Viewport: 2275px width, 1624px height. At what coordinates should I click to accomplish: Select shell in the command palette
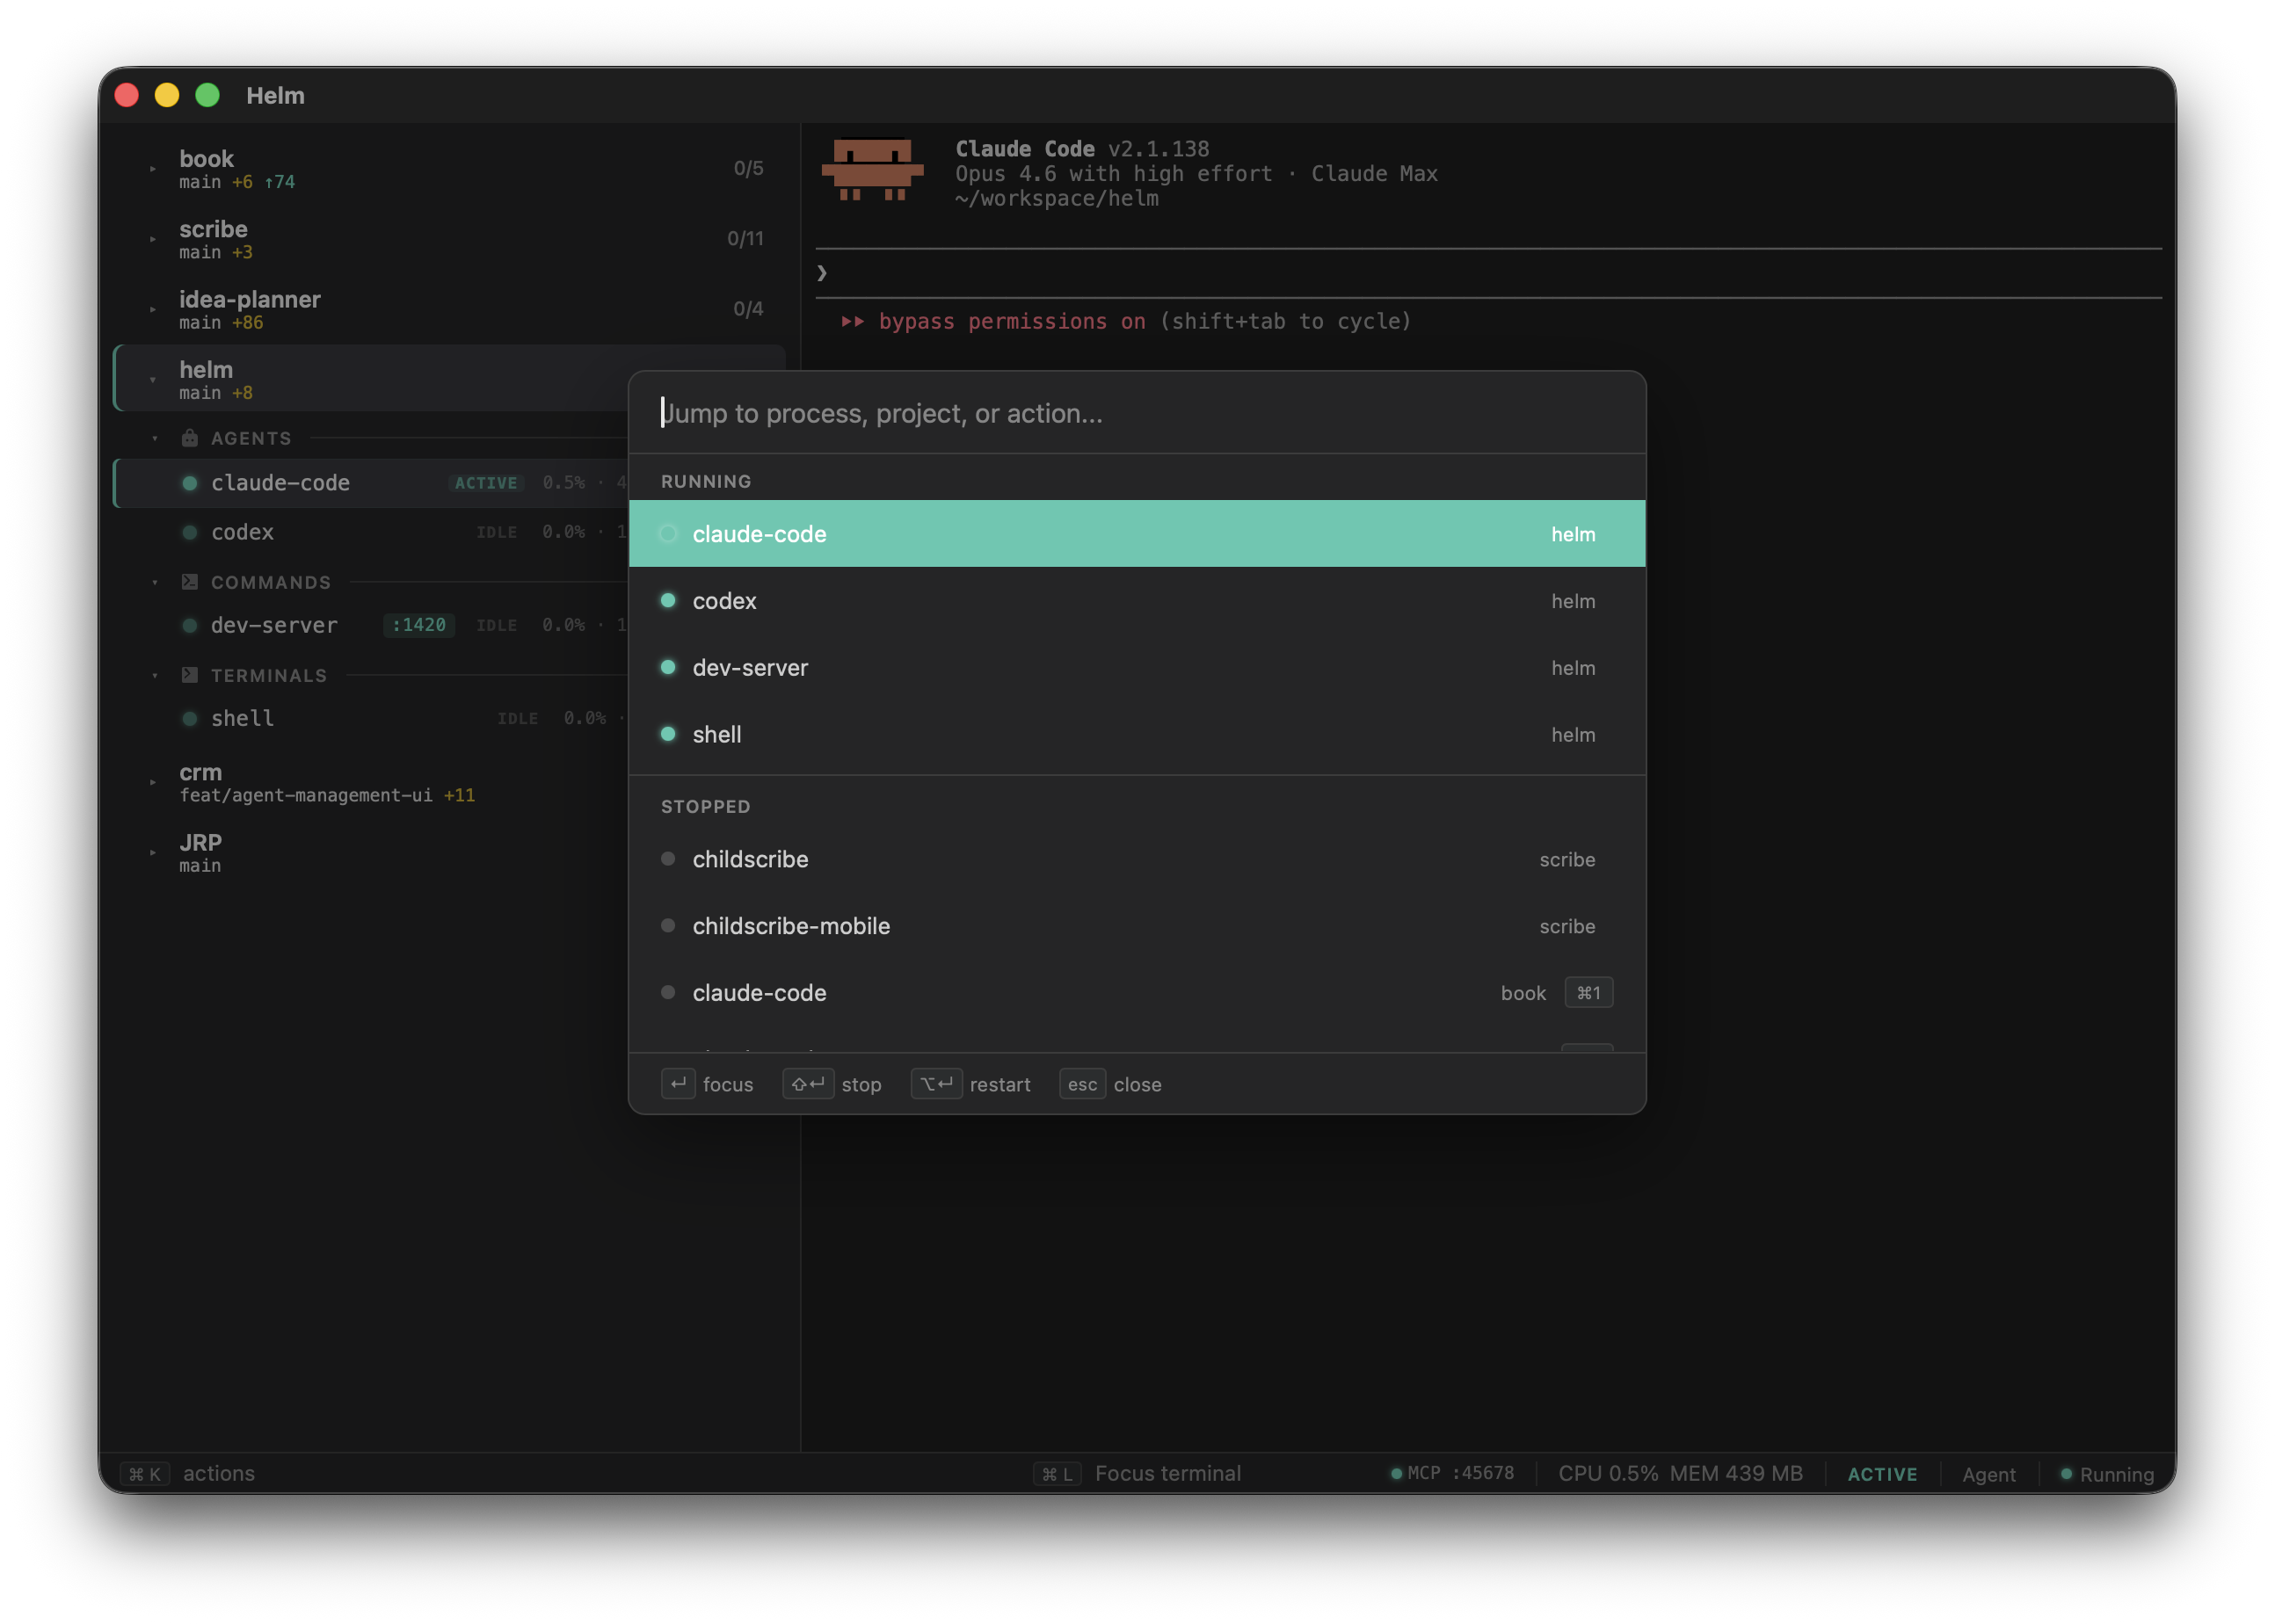pos(1137,734)
